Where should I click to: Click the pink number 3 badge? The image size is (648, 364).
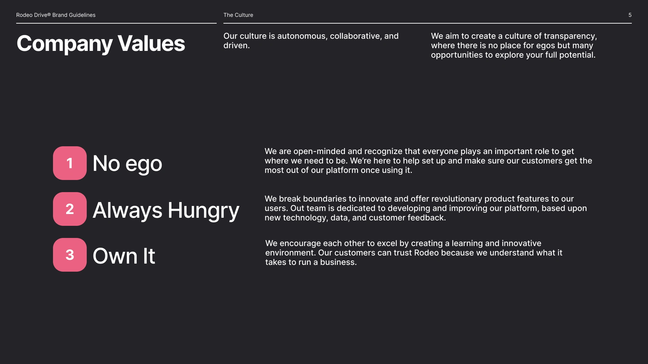pyautogui.click(x=70, y=255)
